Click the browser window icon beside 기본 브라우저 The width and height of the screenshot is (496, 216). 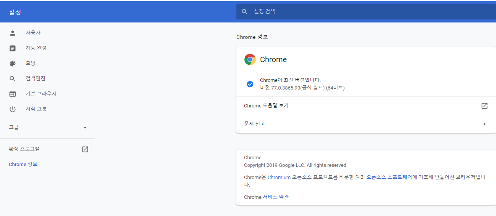click(13, 94)
